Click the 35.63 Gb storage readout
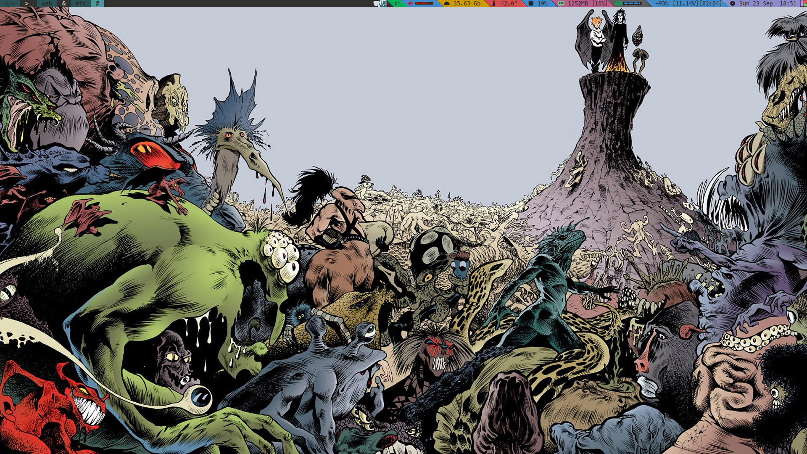Viewport: 807px width, 454px height. point(467,3)
